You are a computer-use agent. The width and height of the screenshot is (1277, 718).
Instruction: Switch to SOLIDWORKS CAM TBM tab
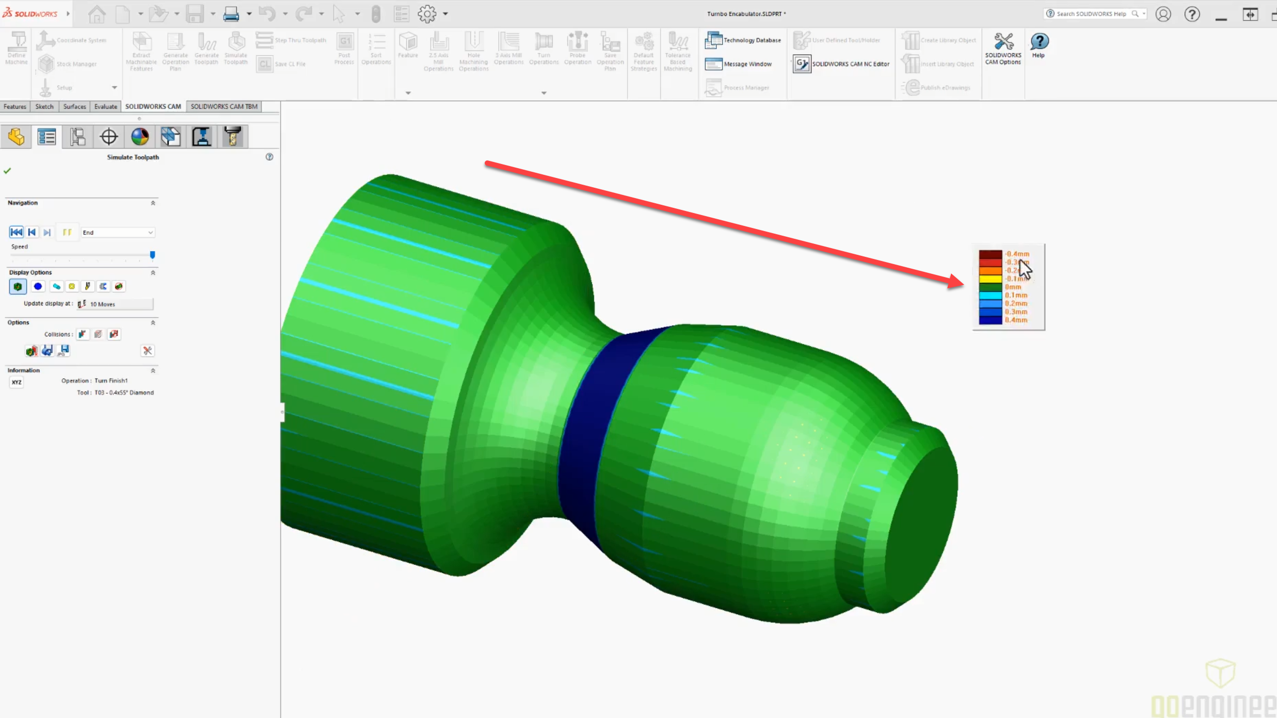(x=224, y=107)
